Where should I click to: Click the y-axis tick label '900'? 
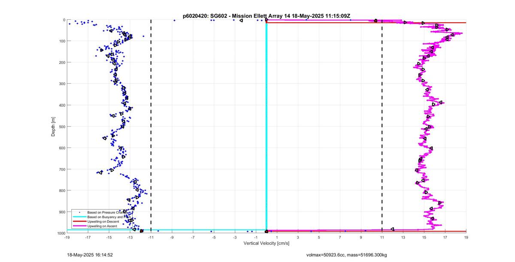click(61, 212)
